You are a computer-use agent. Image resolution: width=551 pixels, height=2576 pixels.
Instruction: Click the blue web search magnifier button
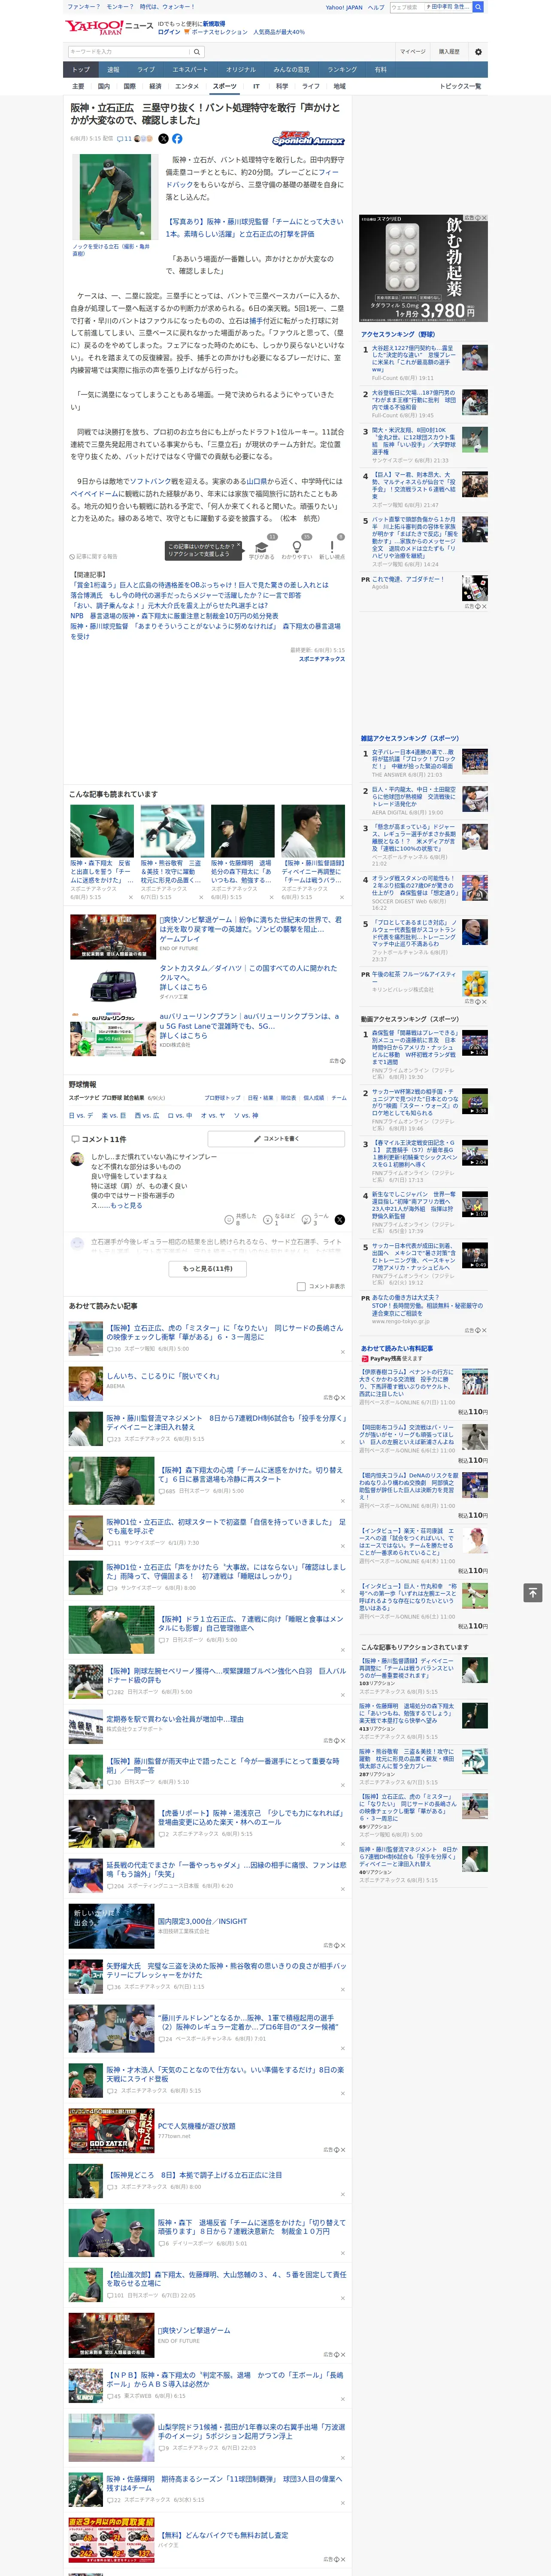tap(478, 7)
